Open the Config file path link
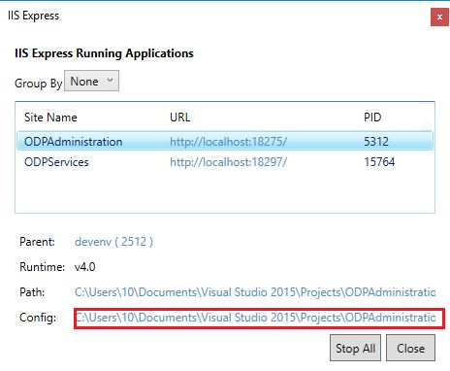Viewport: 450px width, 371px height. pyautogui.click(x=255, y=318)
